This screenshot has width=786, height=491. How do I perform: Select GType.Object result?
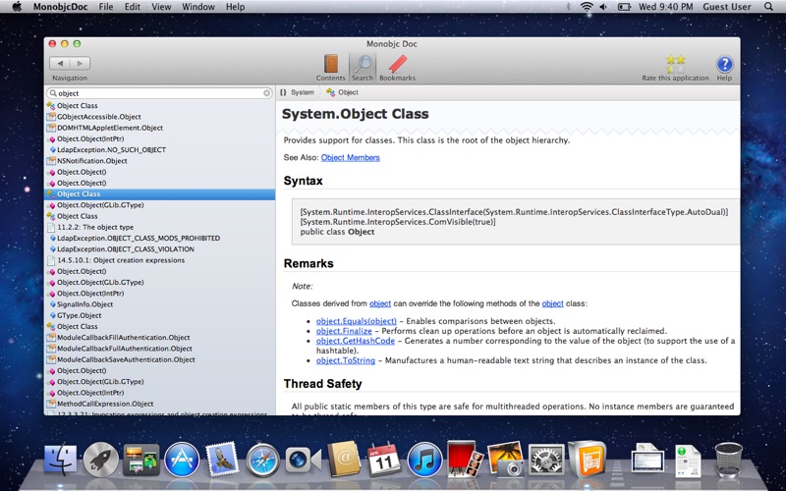pyautogui.click(x=159, y=315)
